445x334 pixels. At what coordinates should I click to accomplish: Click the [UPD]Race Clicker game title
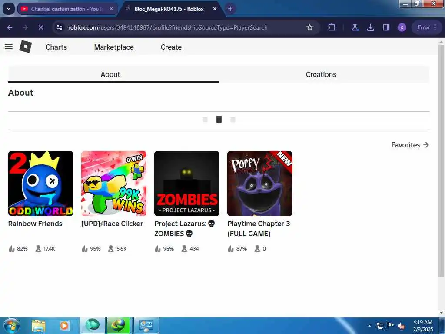[x=112, y=224]
